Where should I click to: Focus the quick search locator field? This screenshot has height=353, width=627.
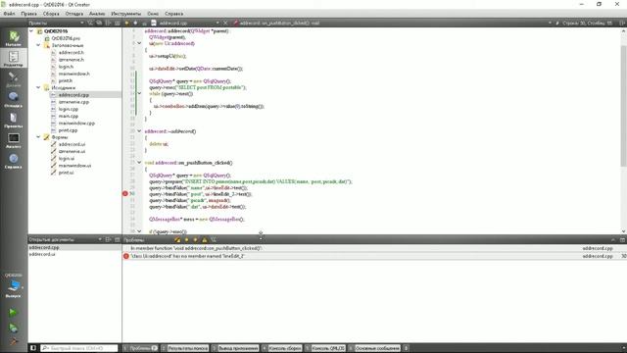(79, 348)
